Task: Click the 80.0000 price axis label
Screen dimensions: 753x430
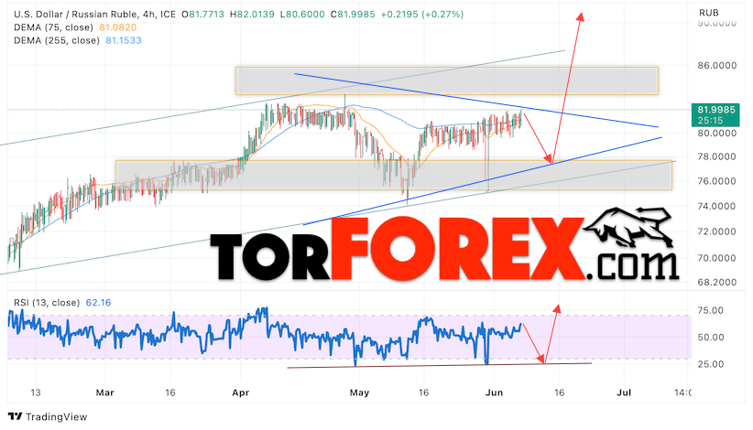Action: [717, 133]
